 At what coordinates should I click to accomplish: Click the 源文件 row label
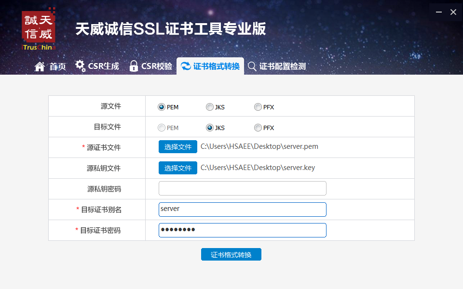tap(111, 106)
